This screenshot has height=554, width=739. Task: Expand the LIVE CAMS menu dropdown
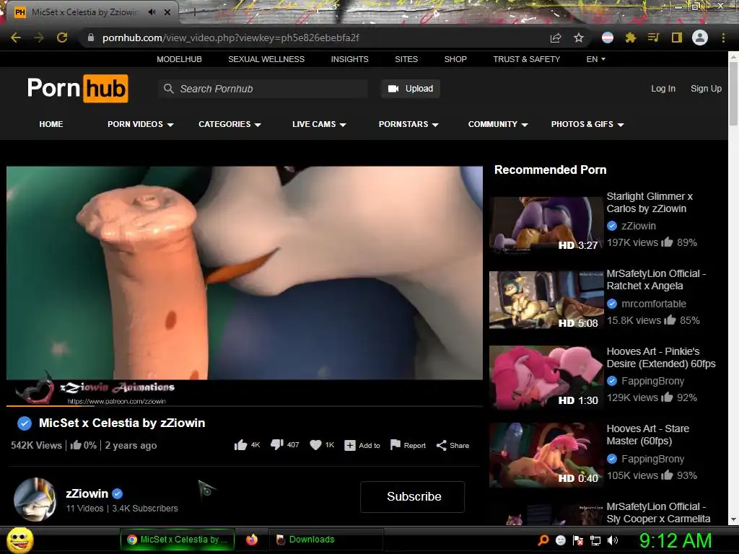pos(319,124)
